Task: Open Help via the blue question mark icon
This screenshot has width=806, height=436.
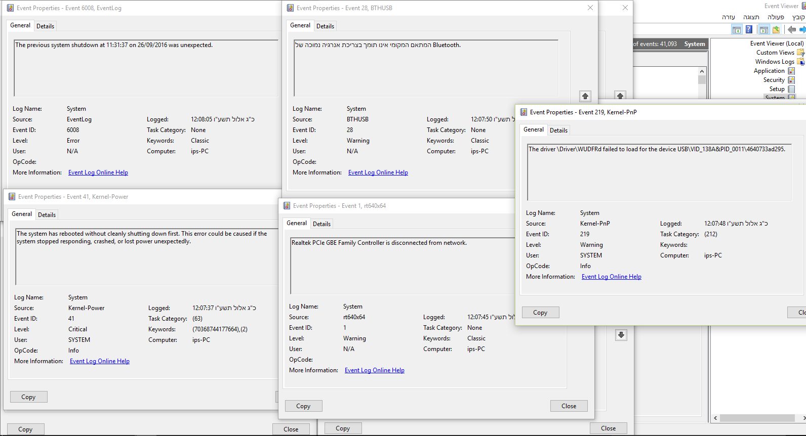Action: pyautogui.click(x=749, y=30)
